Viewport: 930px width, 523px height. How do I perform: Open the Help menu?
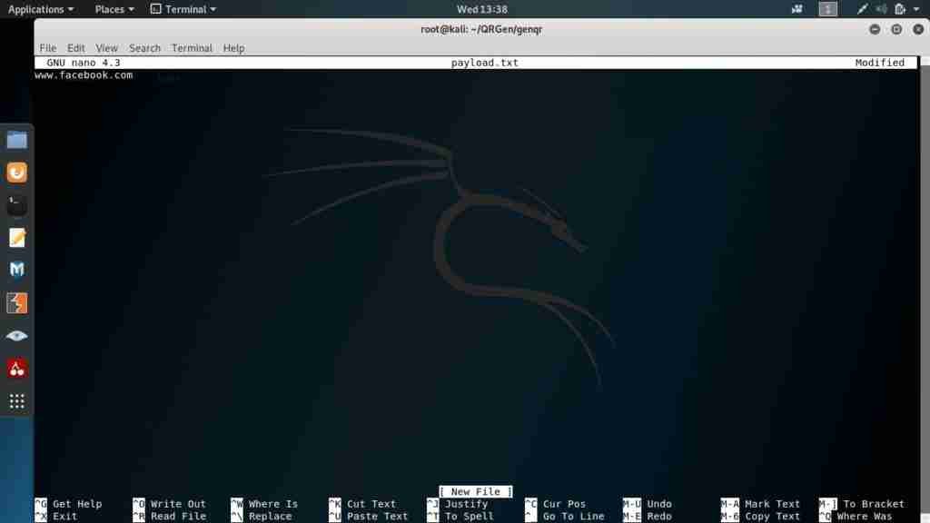coord(233,48)
